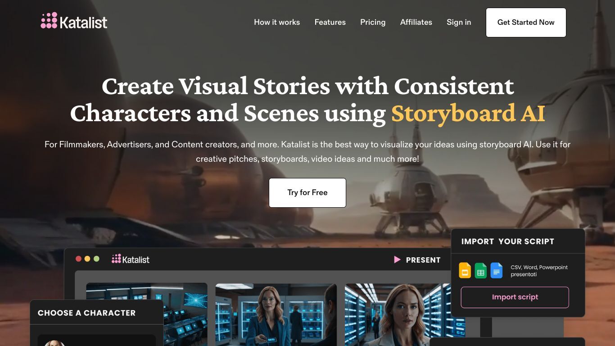This screenshot has width=615, height=346.
Task: Click the Google Docs blue icon
Action: 496,270
